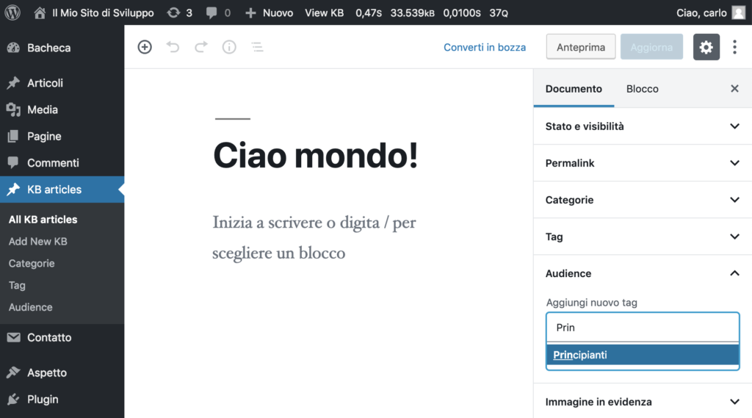The width and height of the screenshot is (752, 418).
Task: Switch to the Blocco tab
Action: pos(642,89)
